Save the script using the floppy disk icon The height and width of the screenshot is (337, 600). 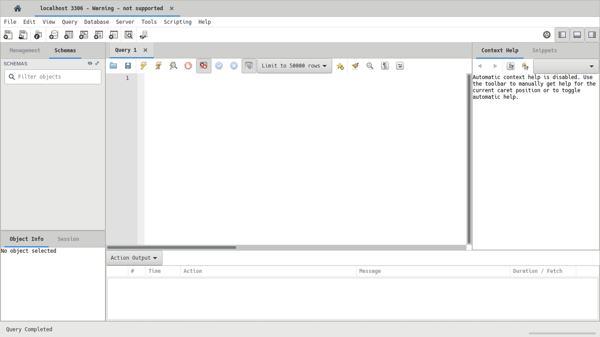pos(128,66)
